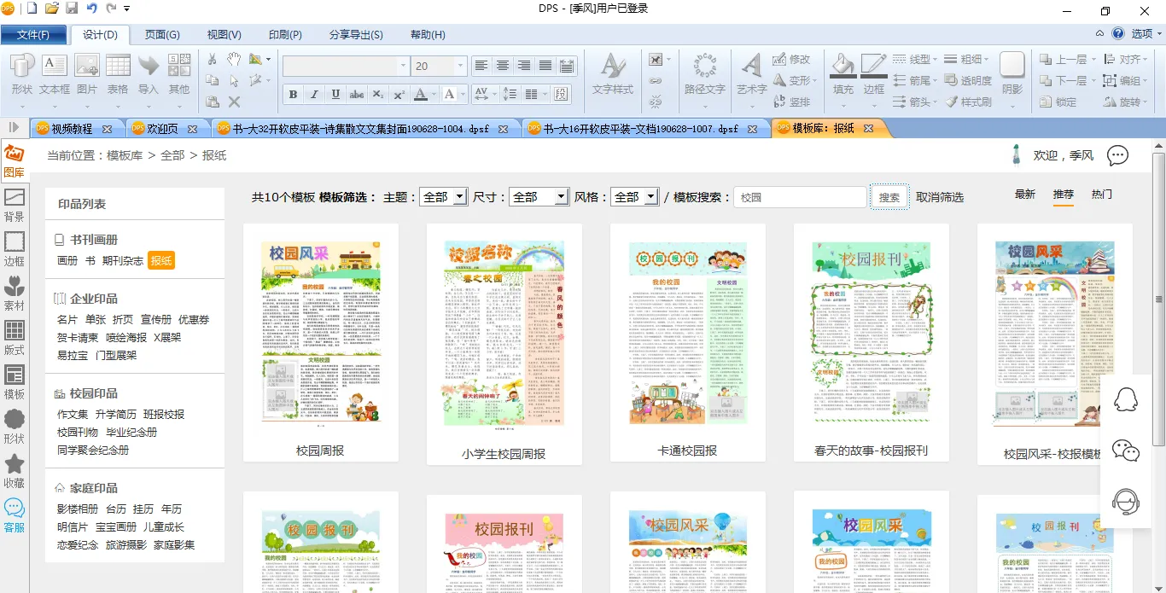
Task: Expand the 主题 theme filter dropdown
Action: [443, 197]
